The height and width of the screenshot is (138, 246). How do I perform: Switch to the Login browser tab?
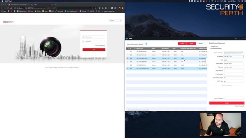42,5
